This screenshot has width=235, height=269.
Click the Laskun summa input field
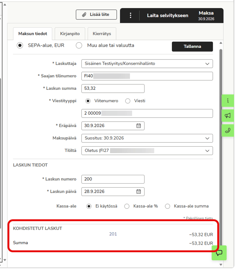113,89
